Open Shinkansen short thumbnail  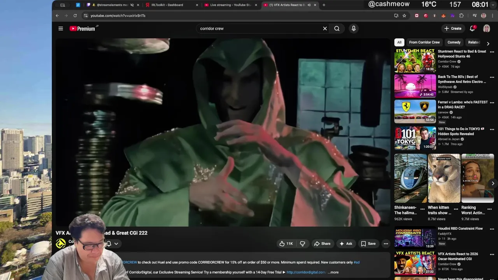[410, 178]
